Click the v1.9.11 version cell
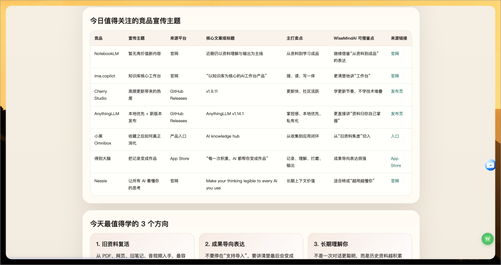This screenshot has height=265, width=501. click(x=212, y=91)
